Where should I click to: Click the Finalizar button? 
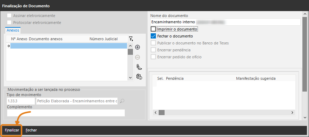(x=12, y=130)
